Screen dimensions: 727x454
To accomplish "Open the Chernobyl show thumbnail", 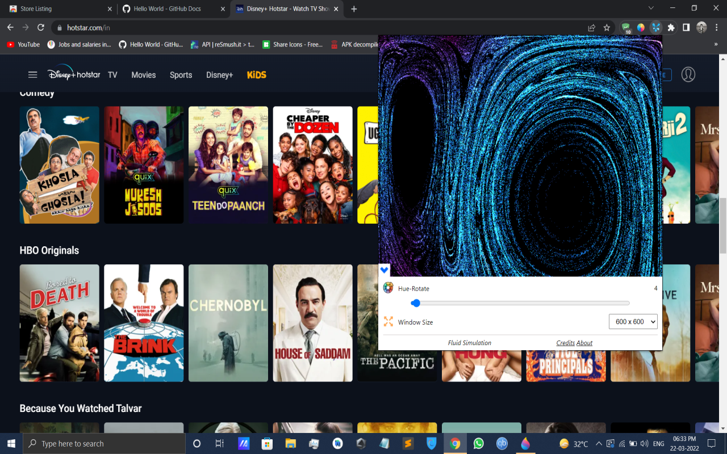I will pyautogui.click(x=228, y=323).
